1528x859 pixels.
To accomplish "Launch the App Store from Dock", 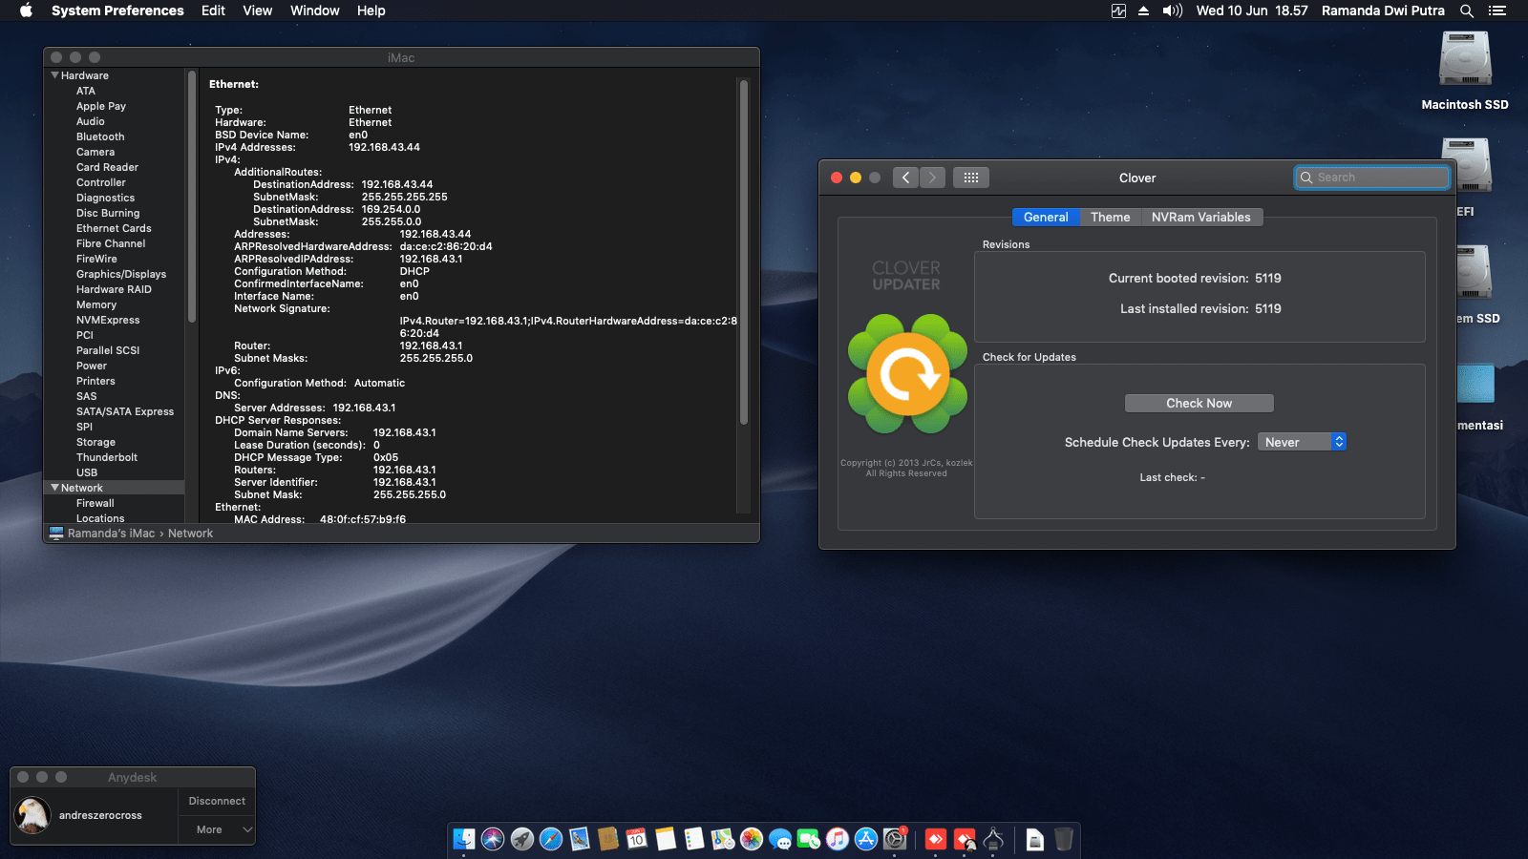I will 866,839.
